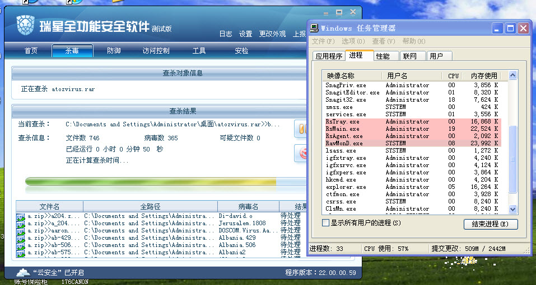536x285 pixels.
Task: Click virus name Albania.429
Action: coord(237,237)
